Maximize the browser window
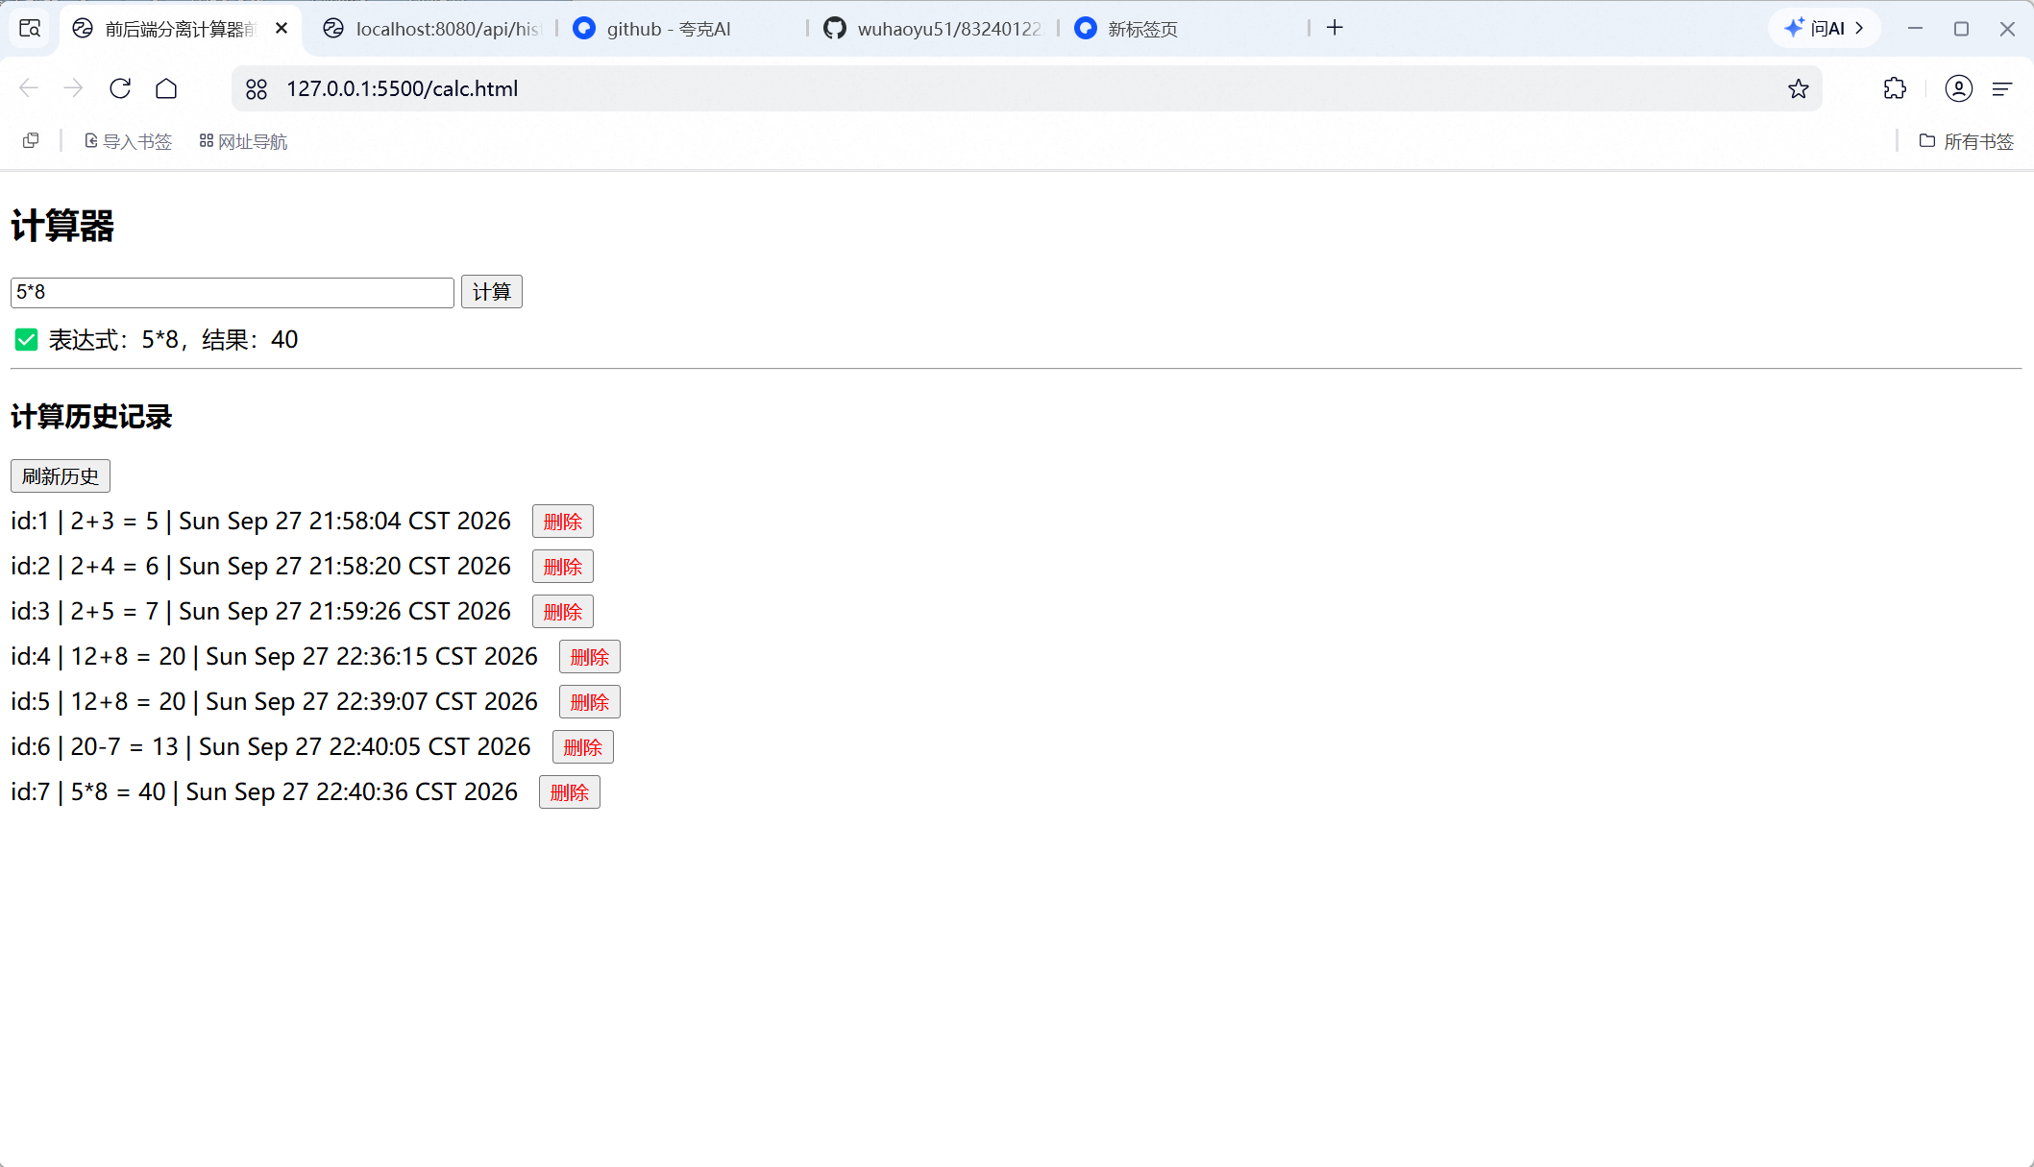The image size is (2034, 1167). [x=1961, y=28]
